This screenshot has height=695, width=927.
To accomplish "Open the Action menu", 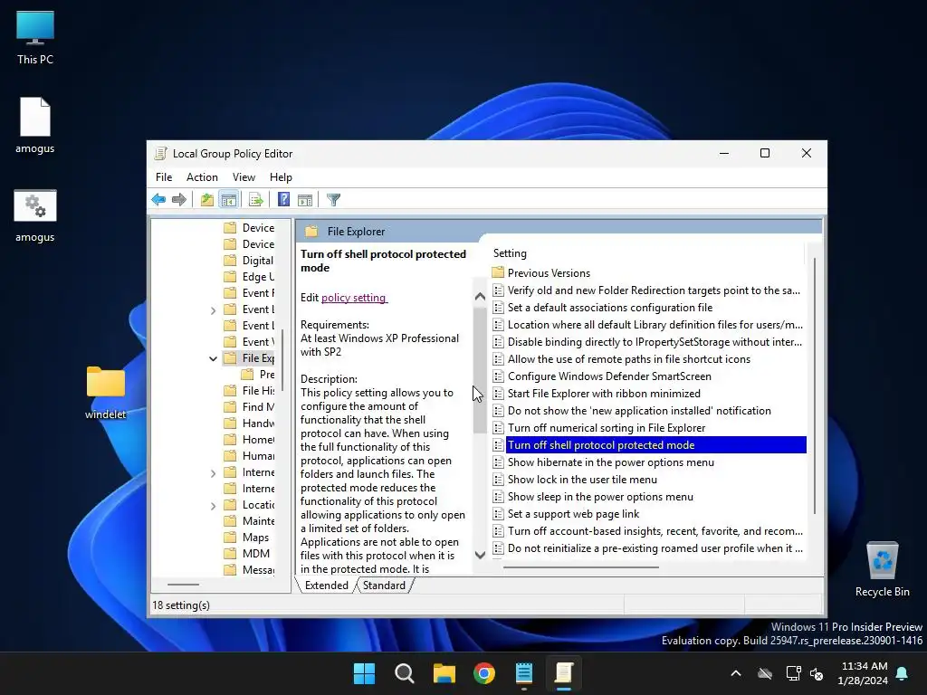I will point(202,177).
